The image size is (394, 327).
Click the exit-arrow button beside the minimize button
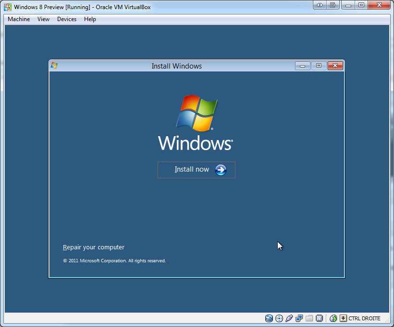(332, 5)
